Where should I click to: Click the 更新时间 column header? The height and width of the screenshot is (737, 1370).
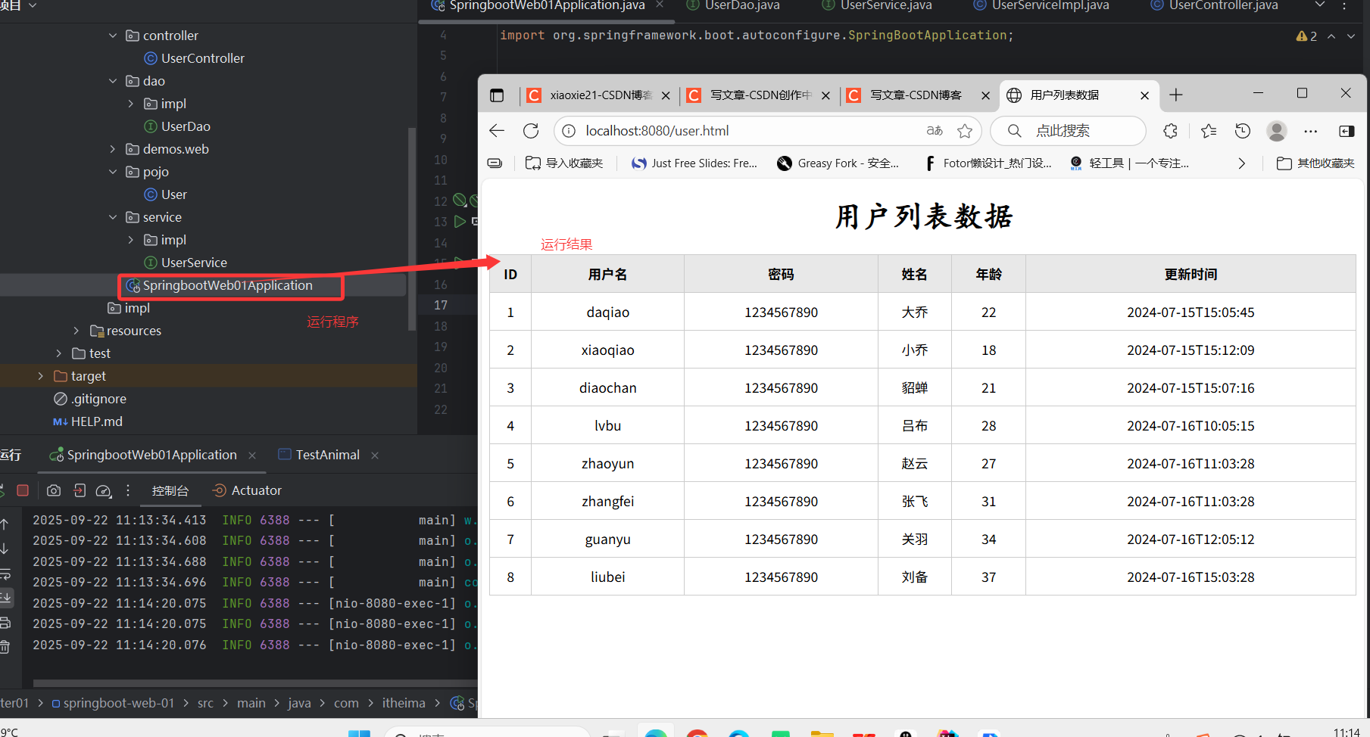pyautogui.click(x=1191, y=274)
